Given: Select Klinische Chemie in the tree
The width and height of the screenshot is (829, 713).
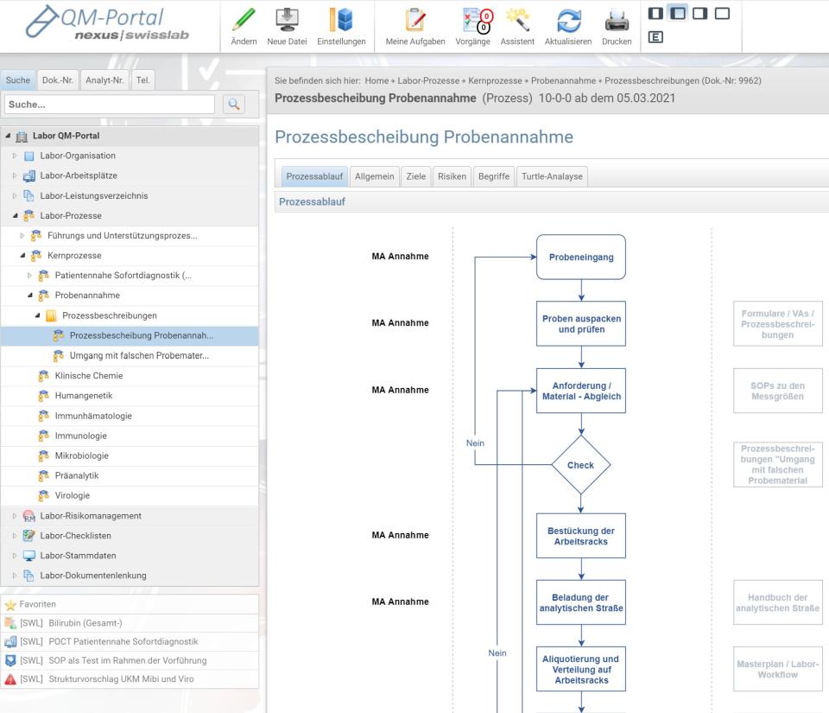Looking at the screenshot, I should tap(88, 376).
